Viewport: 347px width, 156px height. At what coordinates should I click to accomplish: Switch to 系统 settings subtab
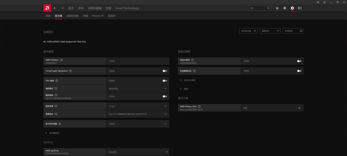48,16
